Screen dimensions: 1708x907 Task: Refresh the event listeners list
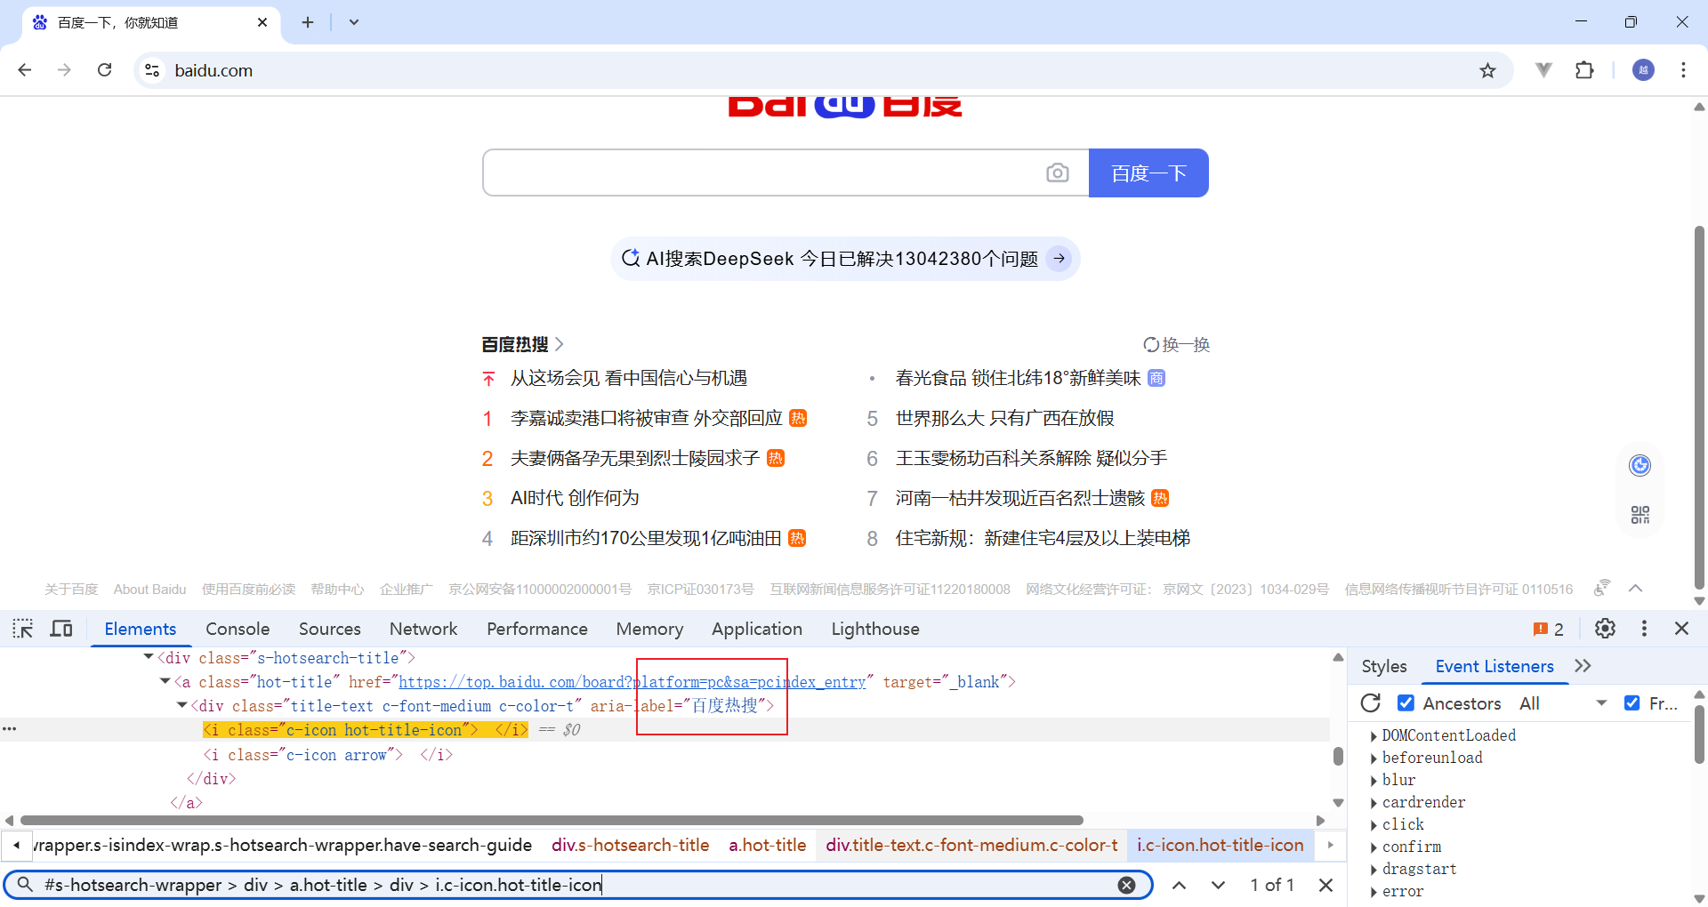click(x=1371, y=703)
